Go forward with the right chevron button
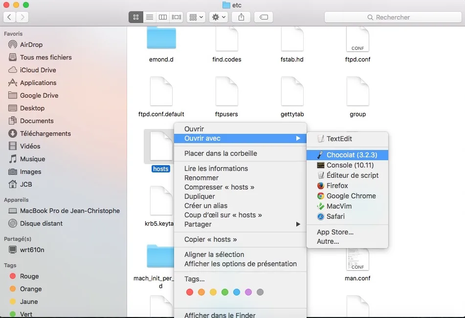 [22, 17]
